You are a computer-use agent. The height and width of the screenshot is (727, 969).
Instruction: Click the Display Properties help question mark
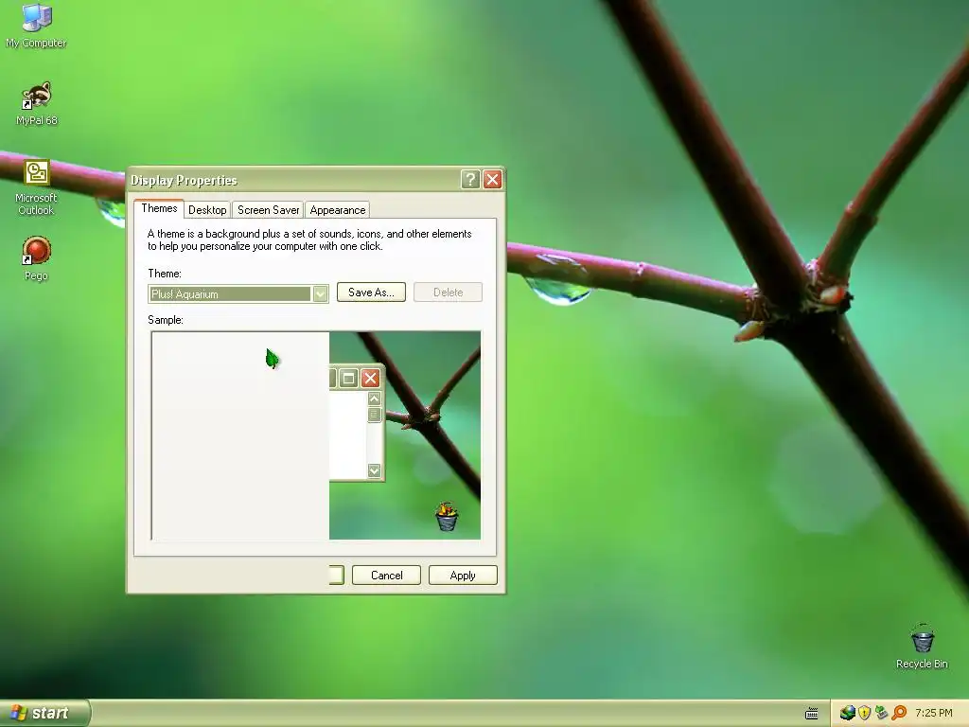(469, 179)
